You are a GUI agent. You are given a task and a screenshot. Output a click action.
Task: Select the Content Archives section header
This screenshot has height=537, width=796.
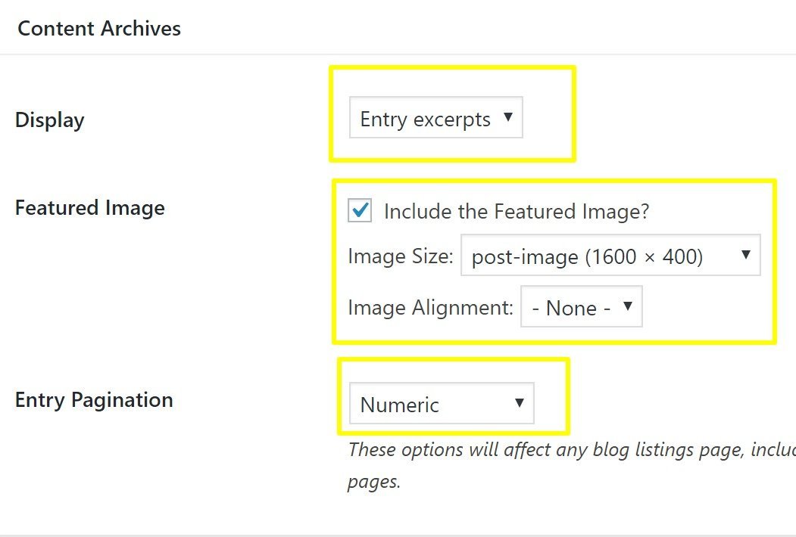98,28
